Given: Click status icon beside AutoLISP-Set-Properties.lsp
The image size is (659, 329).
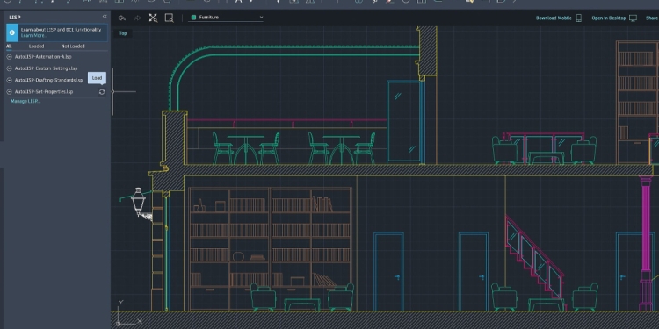Looking at the screenshot, I should point(10,91).
